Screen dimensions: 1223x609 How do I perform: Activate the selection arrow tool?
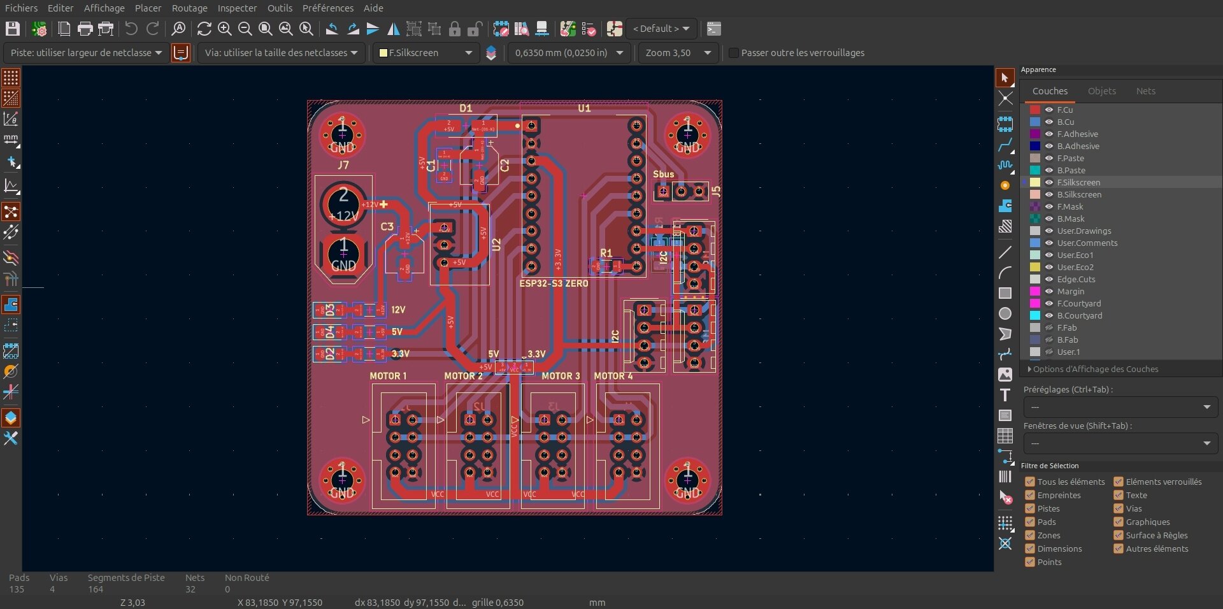[x=1005, y=78]
